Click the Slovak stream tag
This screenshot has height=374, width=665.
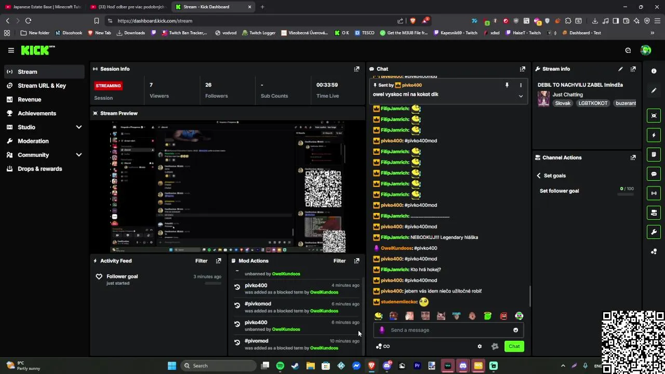click(563, 103)
